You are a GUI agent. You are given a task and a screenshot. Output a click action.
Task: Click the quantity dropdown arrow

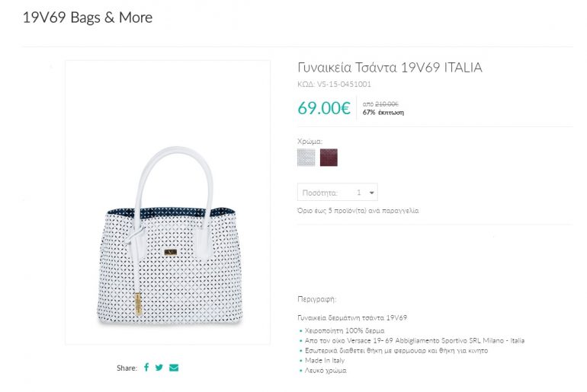point(370,193)
